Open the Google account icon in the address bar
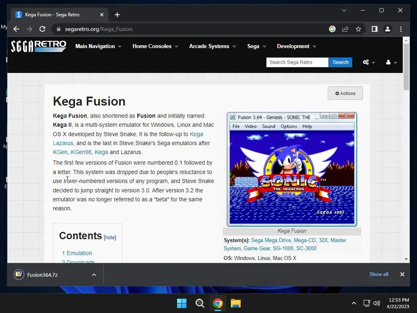 coord(332,29)
